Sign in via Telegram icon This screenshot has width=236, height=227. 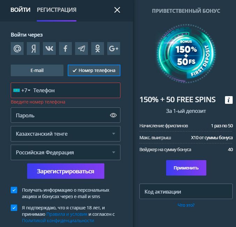[x=81, y=49]
